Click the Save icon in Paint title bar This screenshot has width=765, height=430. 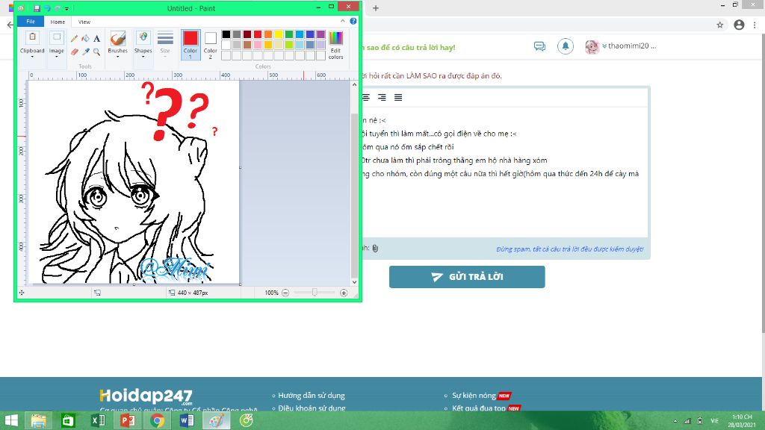pyautogui.click(x=37, y=8)
